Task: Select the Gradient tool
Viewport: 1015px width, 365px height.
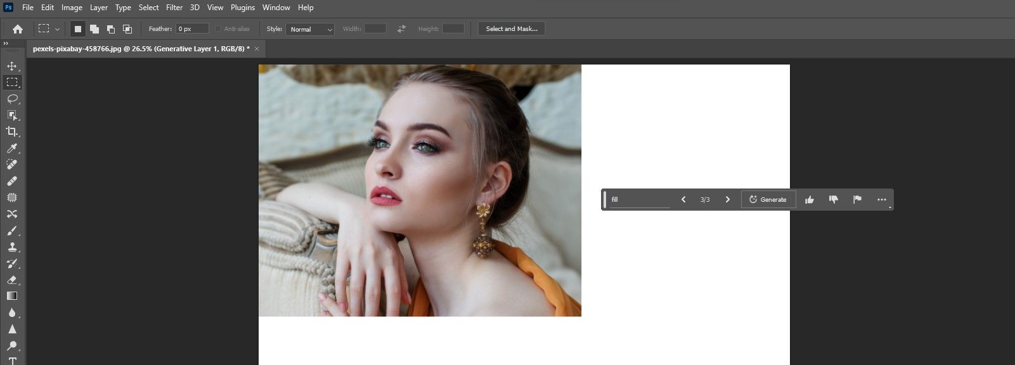Action: coord(12,296)
